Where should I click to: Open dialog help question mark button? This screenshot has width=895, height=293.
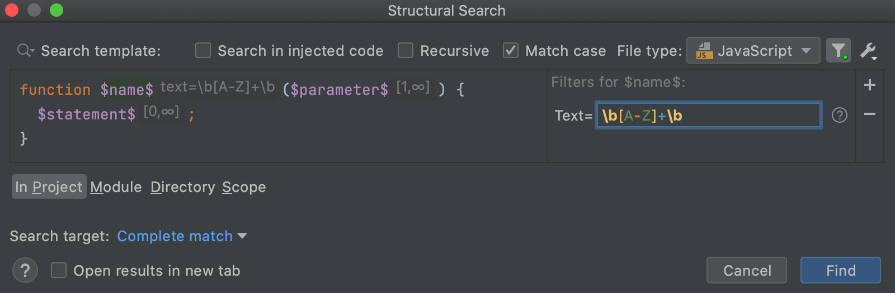click(25, 271)
